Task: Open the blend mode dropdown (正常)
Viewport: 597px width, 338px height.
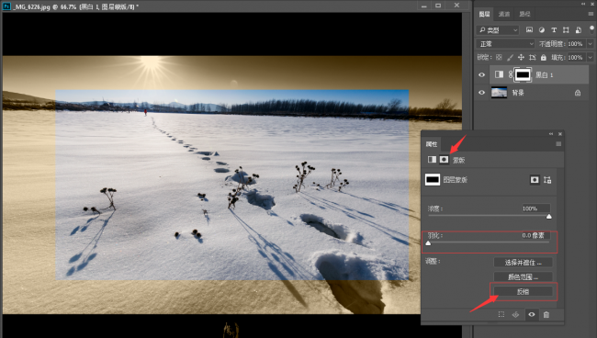Action: coord(505,44)
